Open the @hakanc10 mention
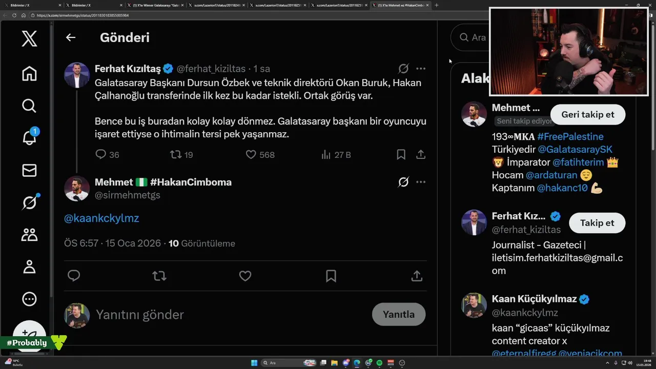Viewport: 656px width, 369px height. point(562,188)
